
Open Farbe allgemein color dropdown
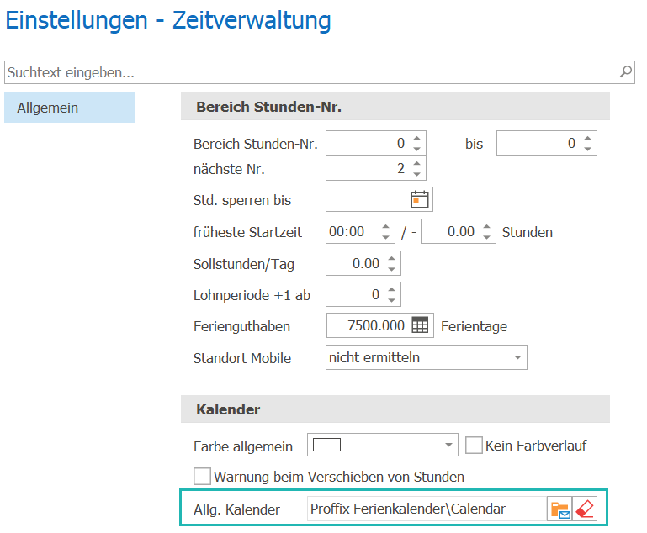point(448,445)
